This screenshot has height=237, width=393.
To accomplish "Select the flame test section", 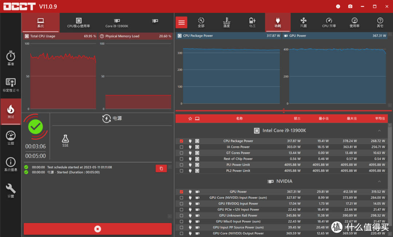I will (11, 112).
